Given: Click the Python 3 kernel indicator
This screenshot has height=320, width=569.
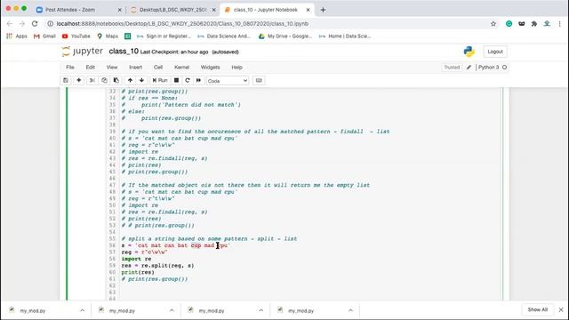Looking at the screenshot, I should pos(493,68).
